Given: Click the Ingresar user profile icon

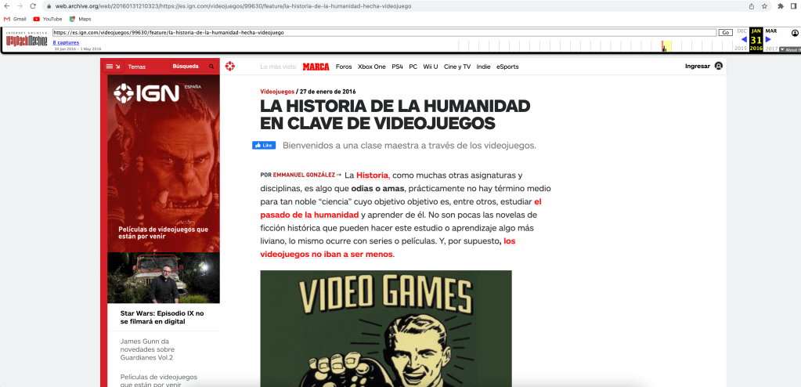Looking at the screenshot, I should point(718,67).
